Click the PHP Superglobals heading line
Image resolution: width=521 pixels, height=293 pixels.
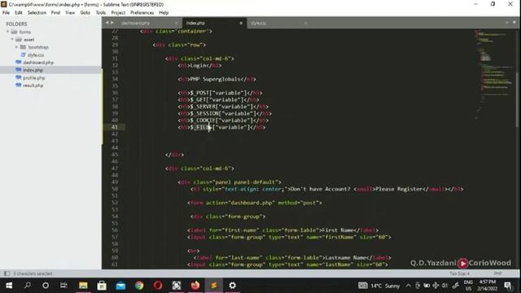point(217,79)
